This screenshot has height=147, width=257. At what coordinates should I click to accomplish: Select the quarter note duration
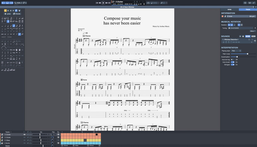pyautogui.click(x=8, y=26)
